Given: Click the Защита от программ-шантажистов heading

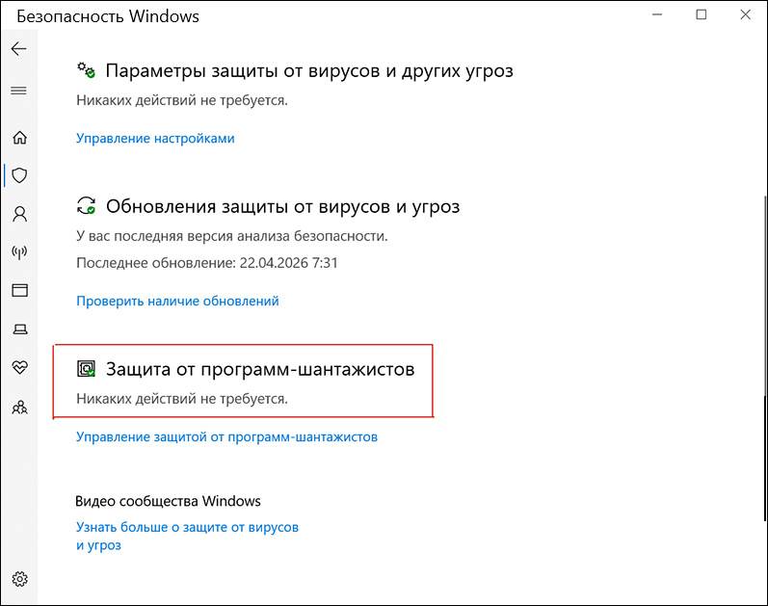Looking at the screenshot, I should (260, 369).
